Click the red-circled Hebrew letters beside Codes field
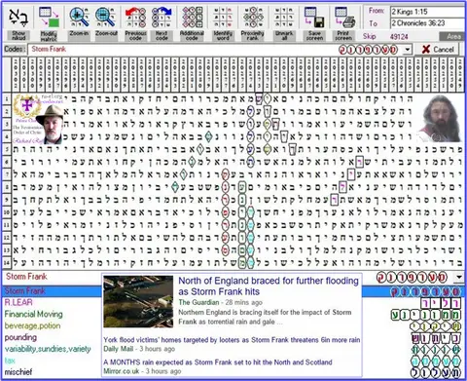This screenshot has width=467, height=381. click(368, 50)
